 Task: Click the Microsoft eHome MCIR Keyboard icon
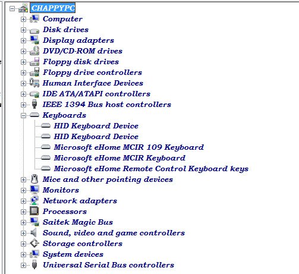[x=46, y=158]
